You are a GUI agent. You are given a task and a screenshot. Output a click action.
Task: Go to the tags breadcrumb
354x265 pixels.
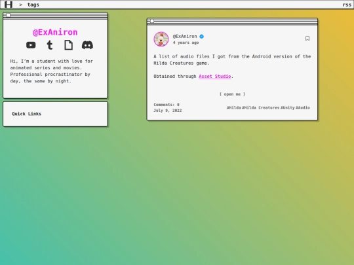[33, 5]
